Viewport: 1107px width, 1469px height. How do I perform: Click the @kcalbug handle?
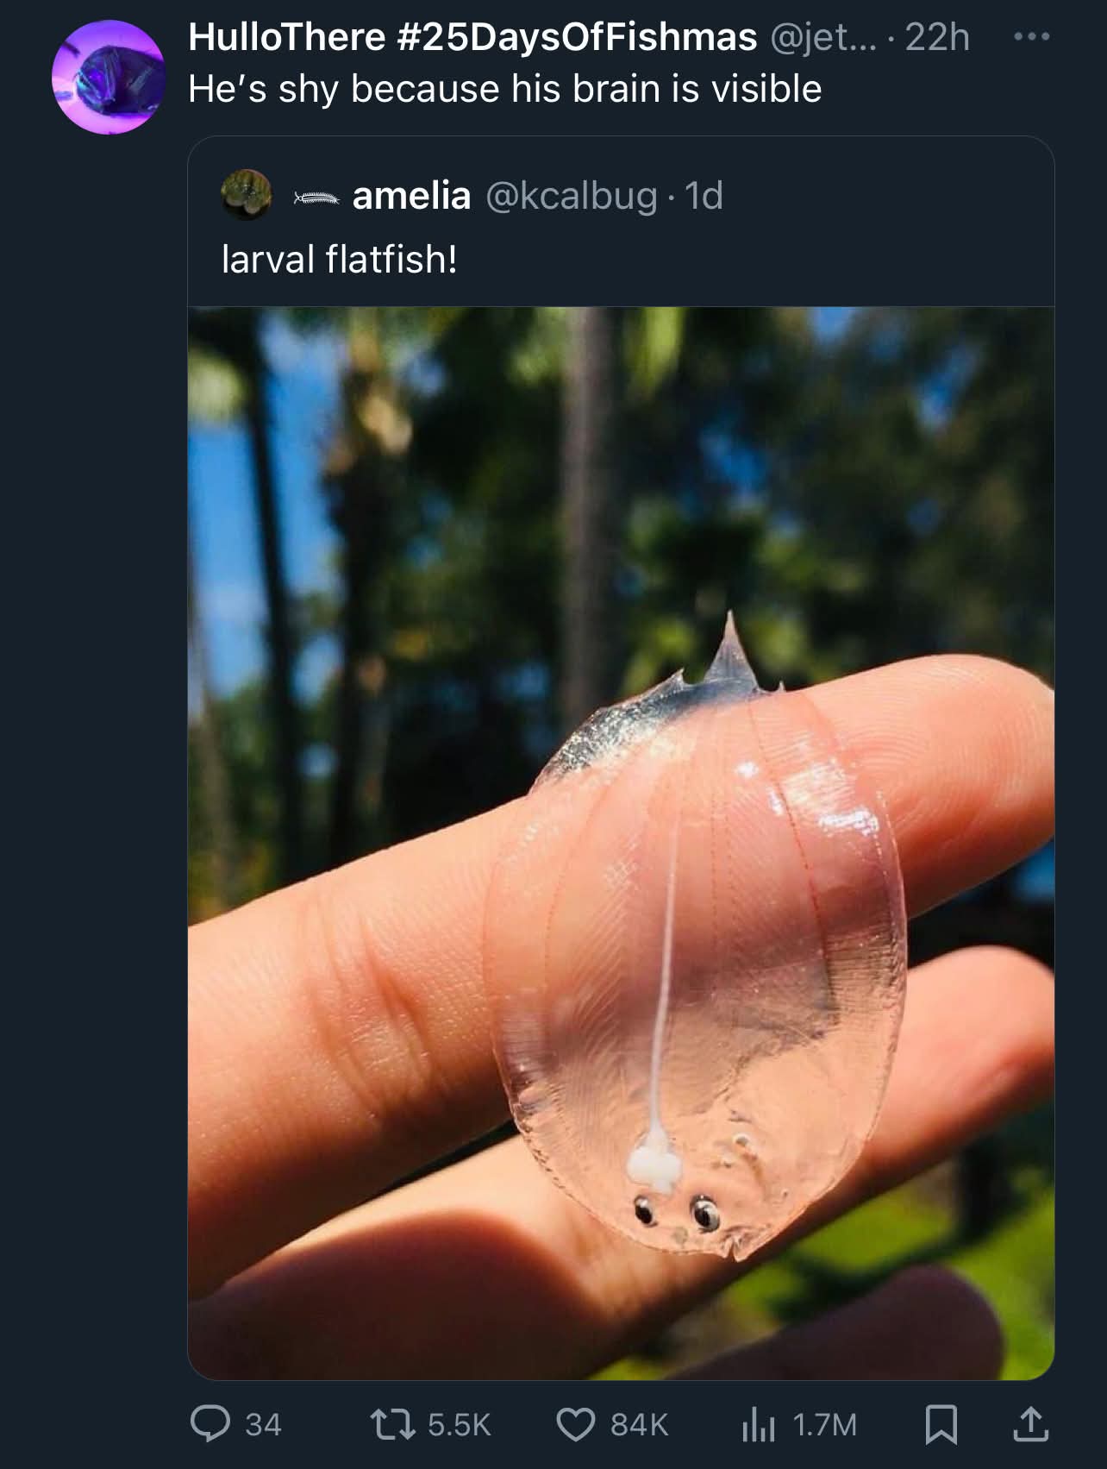point(572,196)
